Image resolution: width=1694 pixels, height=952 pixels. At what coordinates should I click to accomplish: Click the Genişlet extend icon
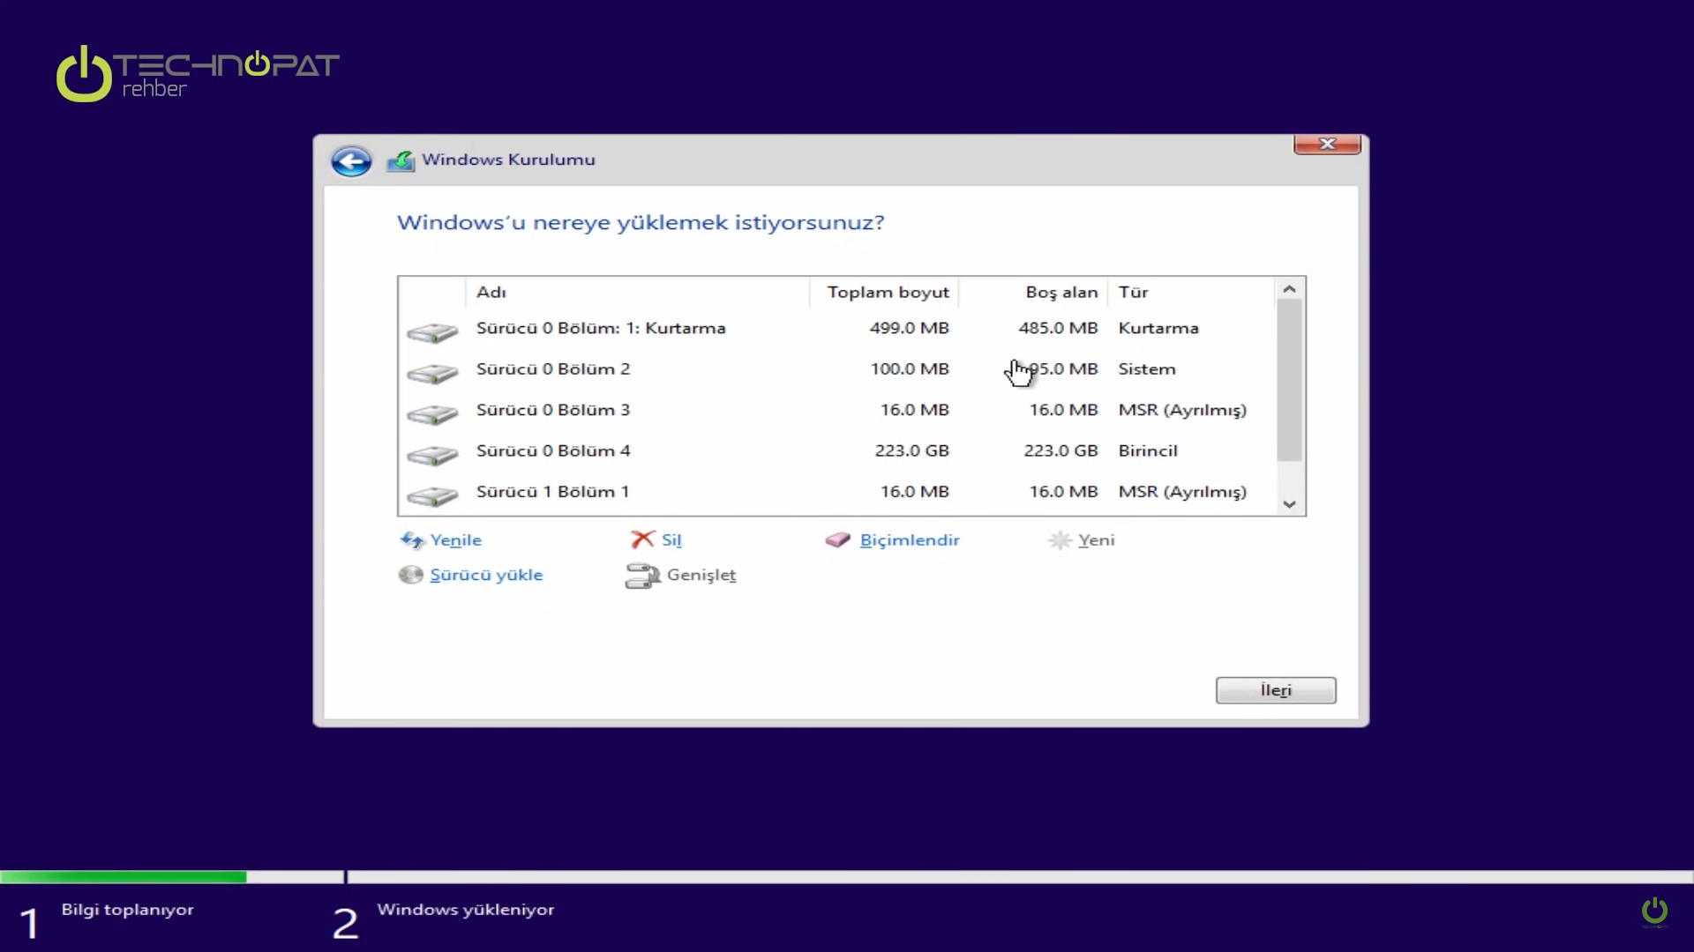click(x=642, y=576)
